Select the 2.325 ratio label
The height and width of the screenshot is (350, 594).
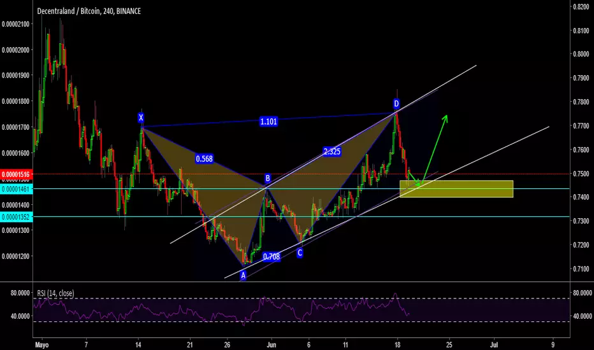(332, 151)
